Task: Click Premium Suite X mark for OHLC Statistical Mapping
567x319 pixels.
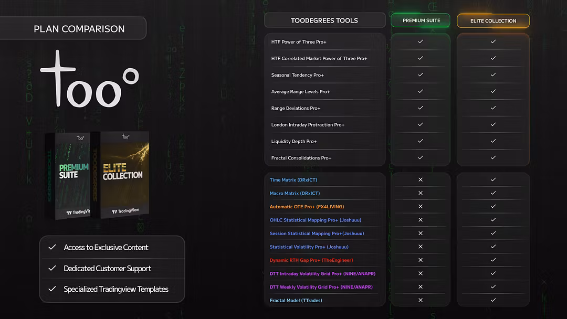Action: click(421, 220)
